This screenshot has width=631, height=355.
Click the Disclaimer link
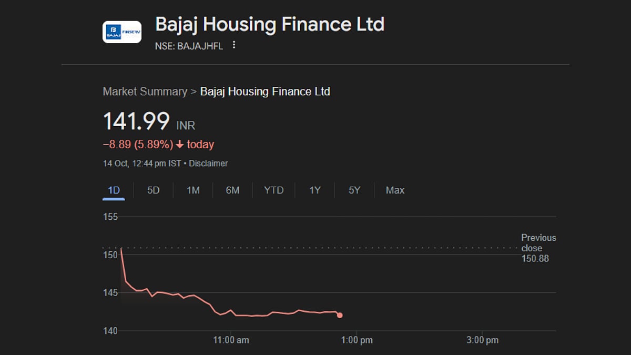[208, 164]
